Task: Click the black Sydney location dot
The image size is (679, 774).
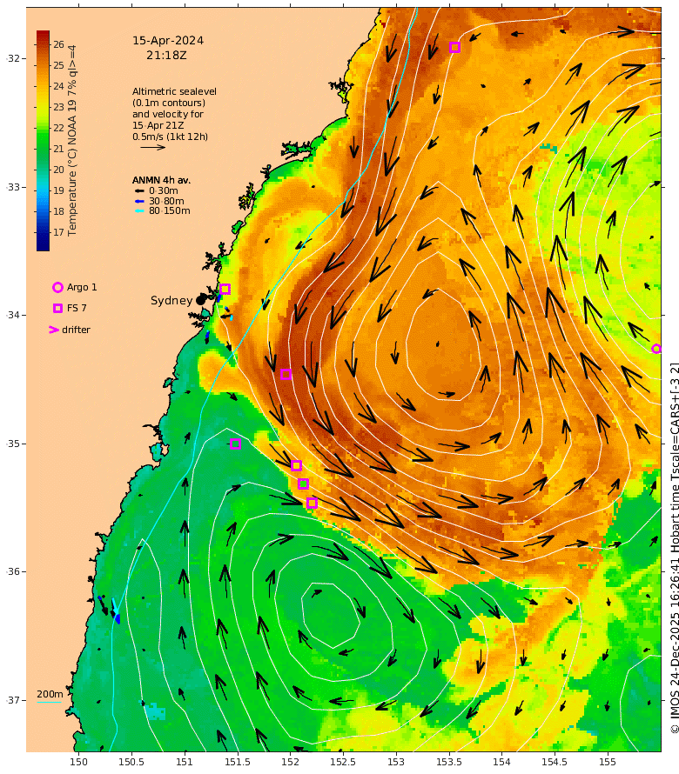Action: [x=200, y=300]
